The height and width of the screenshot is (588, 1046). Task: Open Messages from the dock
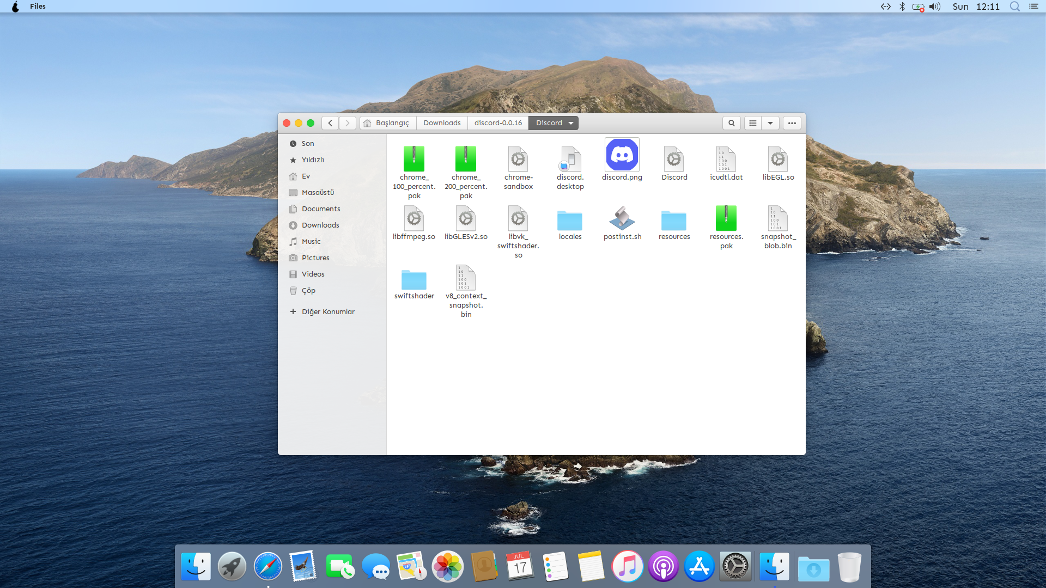point(376,567)
